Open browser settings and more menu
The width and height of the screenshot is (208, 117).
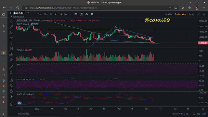pyautogui.click(x=204, y=8)
